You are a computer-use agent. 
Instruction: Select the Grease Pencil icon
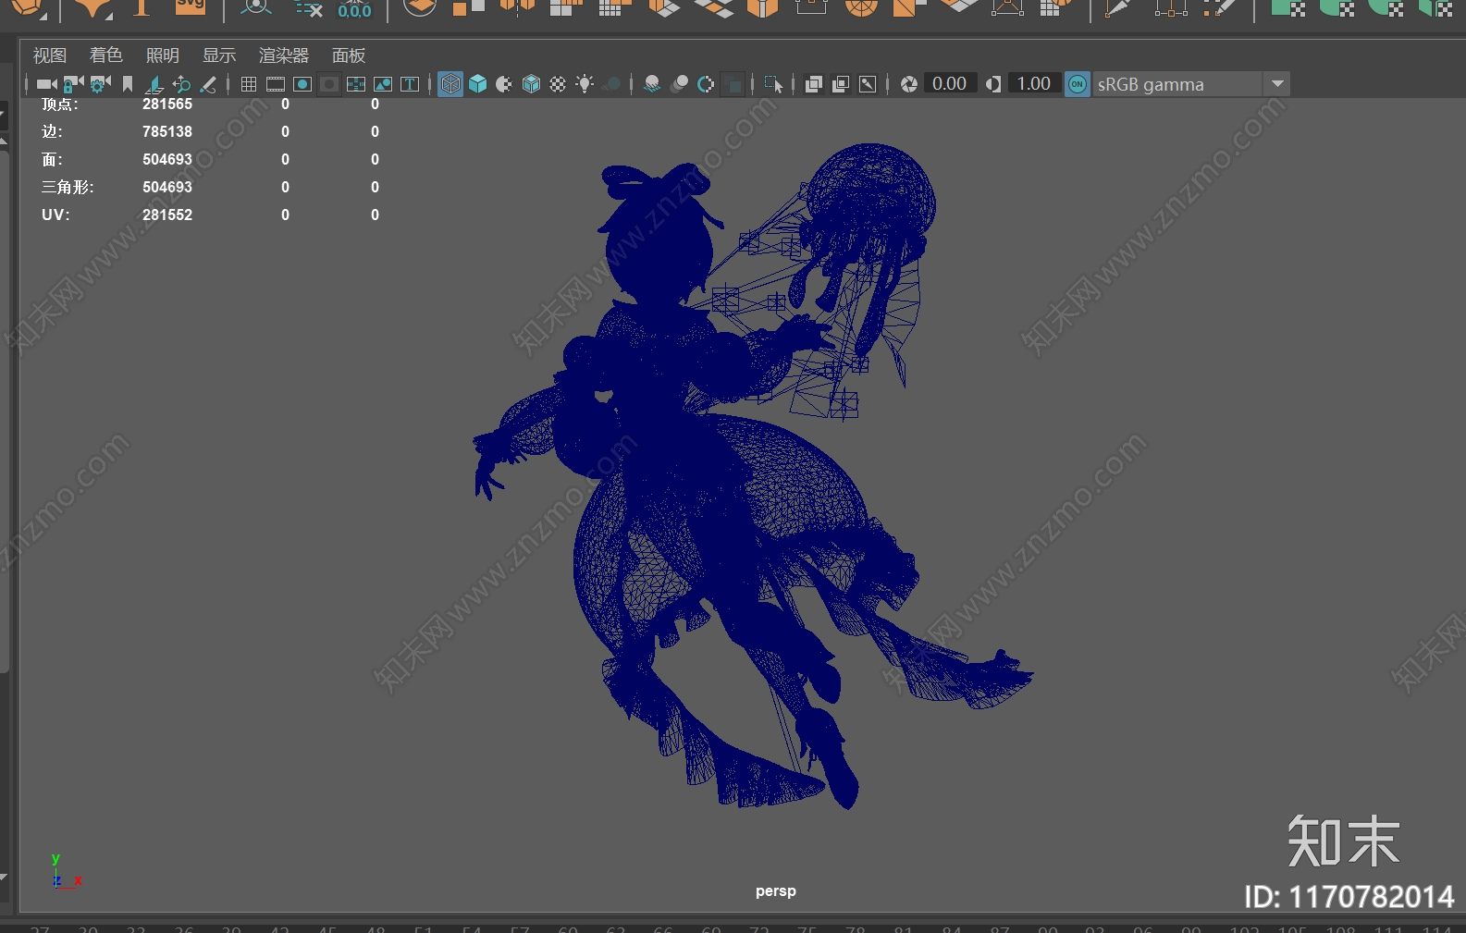209,84
